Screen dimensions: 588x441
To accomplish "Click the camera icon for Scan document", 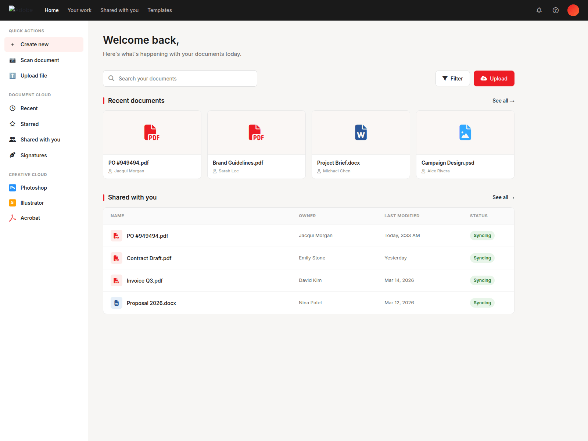I will [x=12, y=60].
